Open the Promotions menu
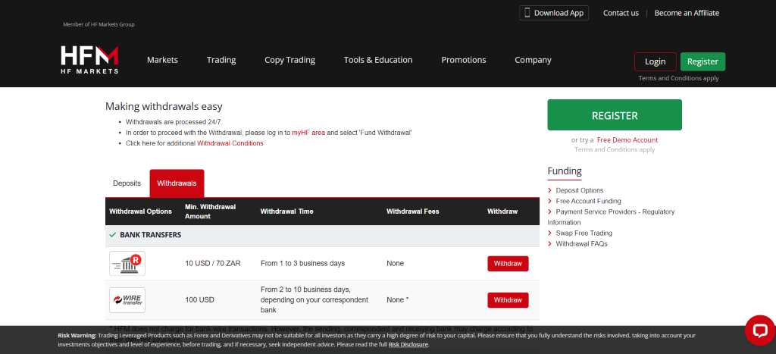The height and width of the screenshot is (354, 776). pos(464,60)
